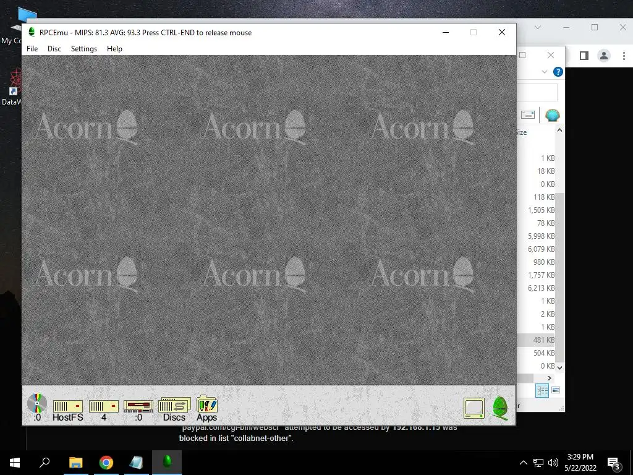Open the RPCEmu Disc menu
This screenshot has height=475, width=633.
(54, 49)
